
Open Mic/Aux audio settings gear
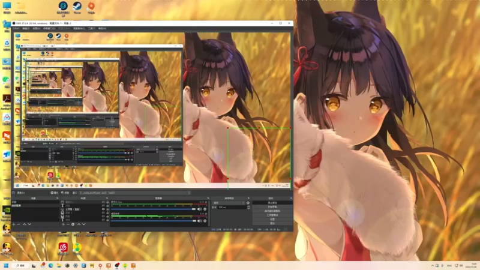point(205,209)
